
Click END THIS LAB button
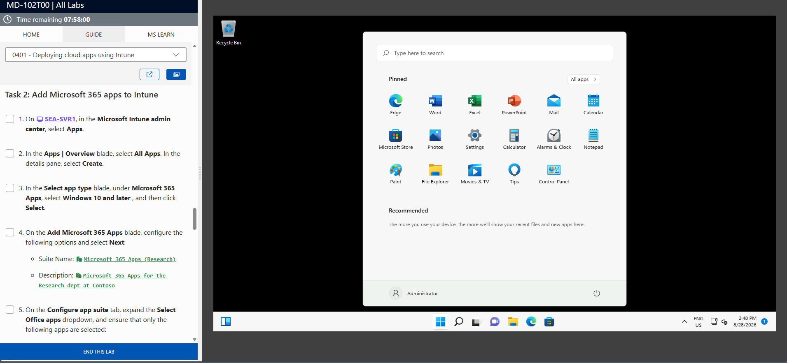(99, 351)
